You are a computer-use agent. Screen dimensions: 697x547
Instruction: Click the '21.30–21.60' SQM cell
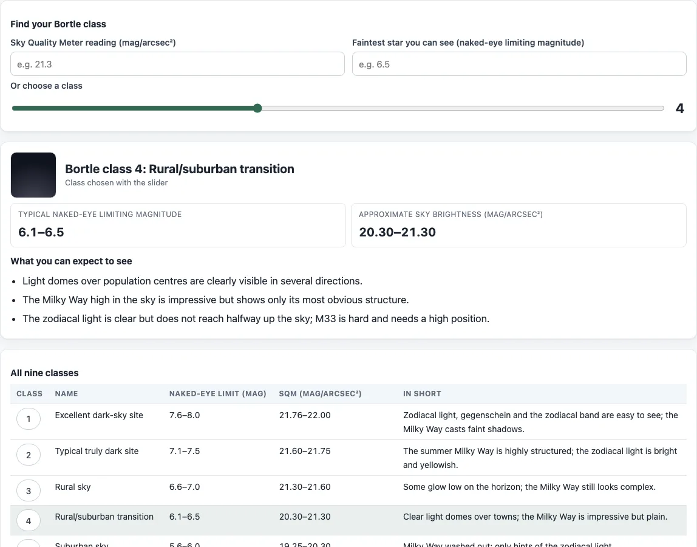click(305, 487)
